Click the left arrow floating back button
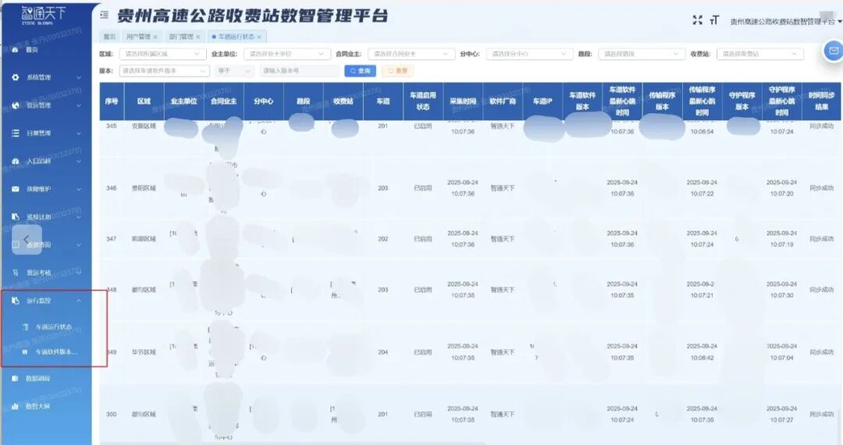This screenshot has height=445, width=843. (x=27, y=239)
